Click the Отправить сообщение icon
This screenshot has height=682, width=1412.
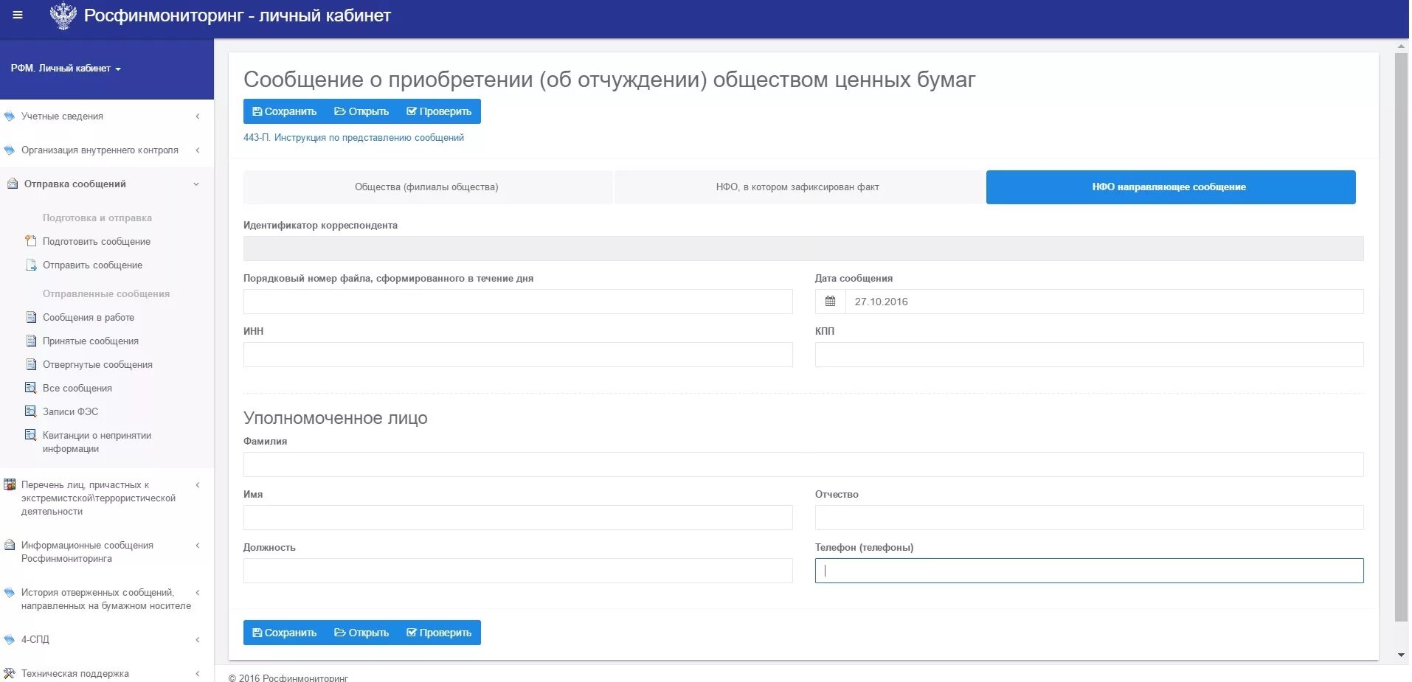pos(31,265)
